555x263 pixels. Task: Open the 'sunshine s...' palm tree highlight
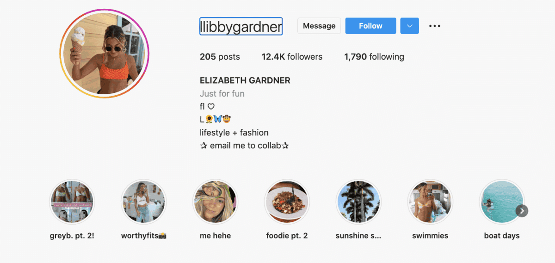[358, 202]
